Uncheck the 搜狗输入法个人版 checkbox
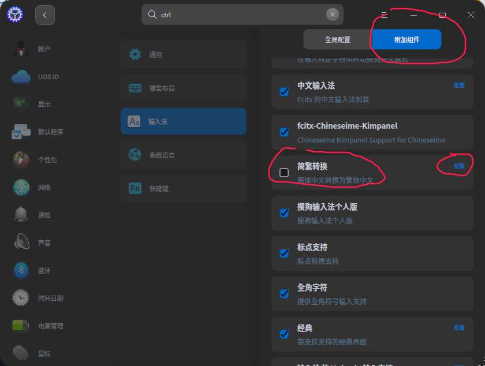 [284, 213]
